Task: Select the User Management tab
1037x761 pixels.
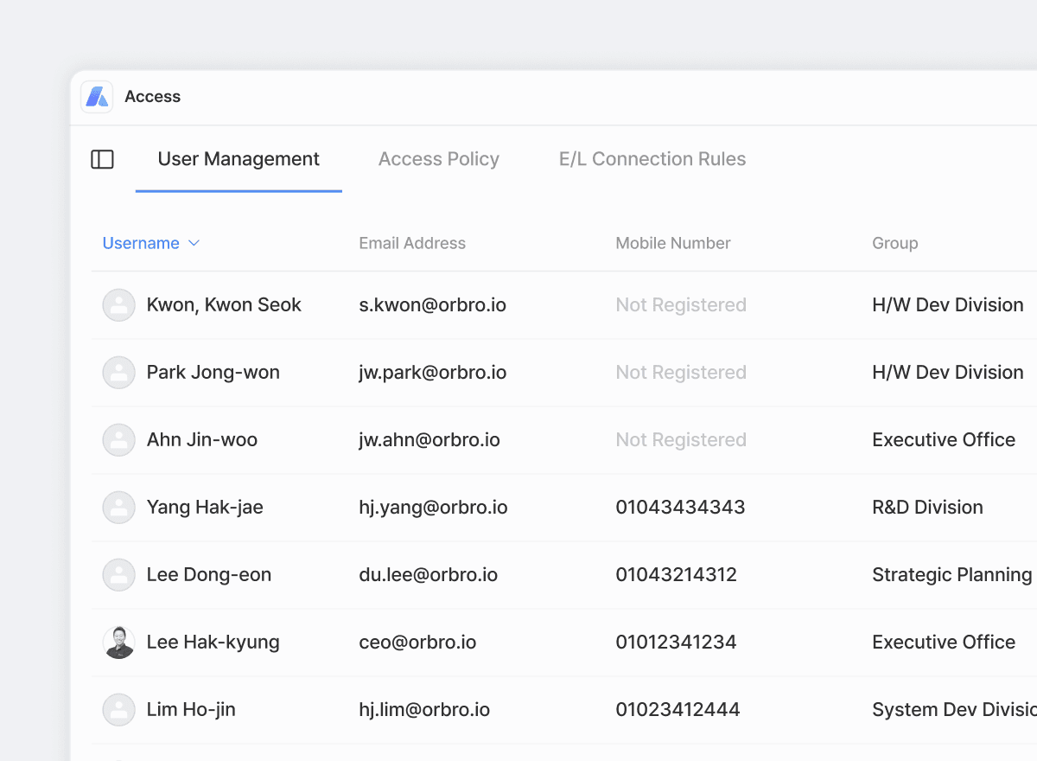Action: coord(239,159)
